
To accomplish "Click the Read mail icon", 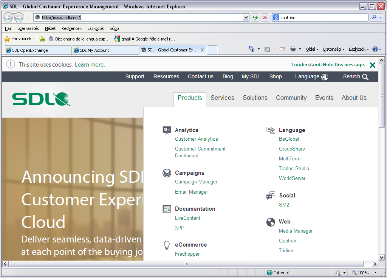I will [x=282, y=49].
